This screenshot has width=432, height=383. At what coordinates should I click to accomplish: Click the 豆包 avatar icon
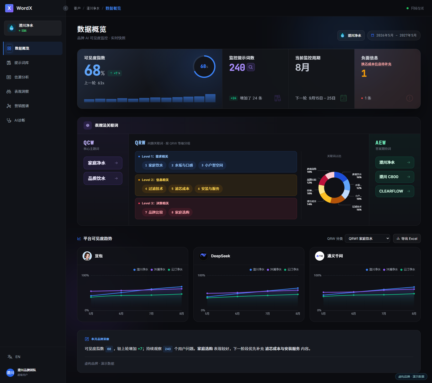87,256
